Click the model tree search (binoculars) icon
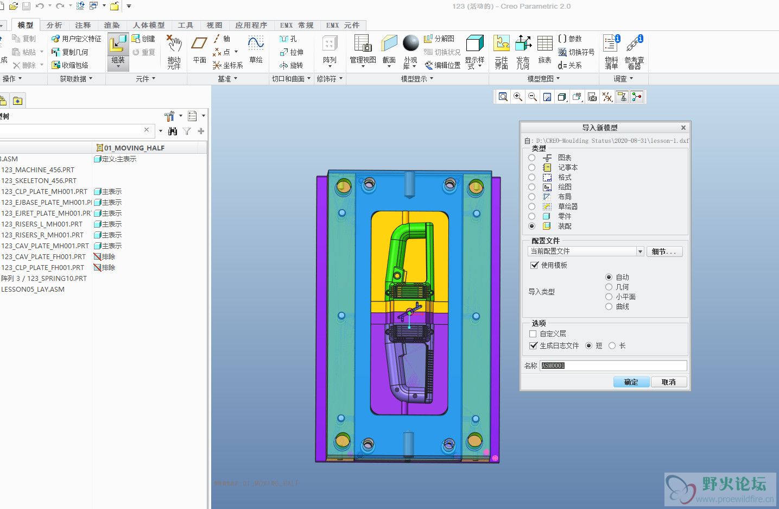 [173, 131]
